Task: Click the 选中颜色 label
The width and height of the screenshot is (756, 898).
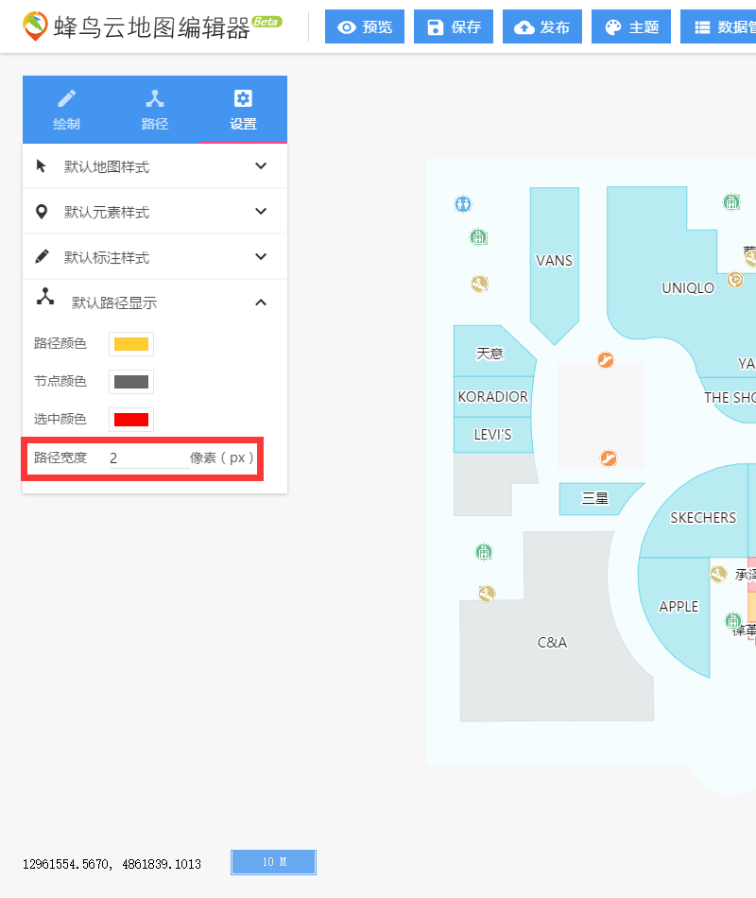Action: click(x=60, y=419)
